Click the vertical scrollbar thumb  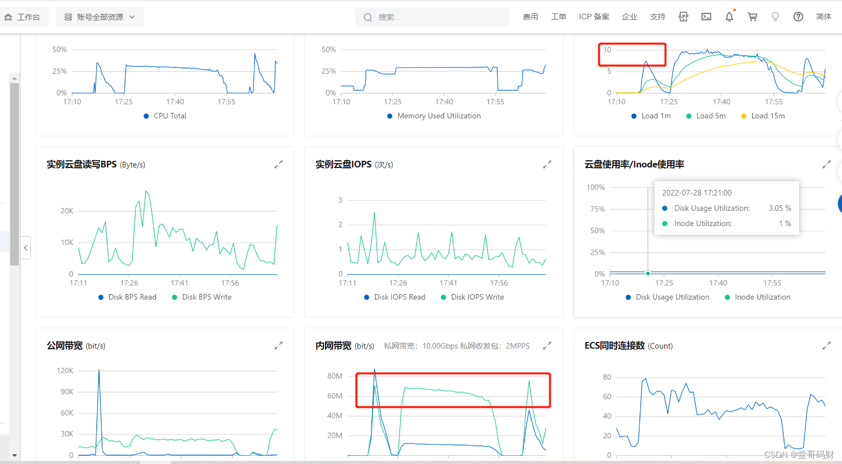(x=14, y=174)
